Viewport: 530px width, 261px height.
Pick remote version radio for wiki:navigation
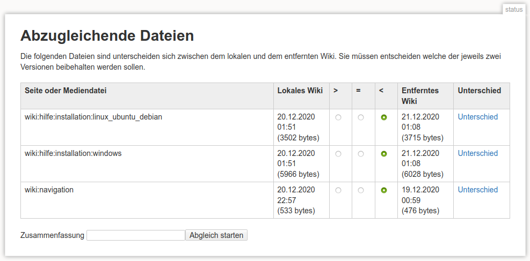[x=383, y=190]
